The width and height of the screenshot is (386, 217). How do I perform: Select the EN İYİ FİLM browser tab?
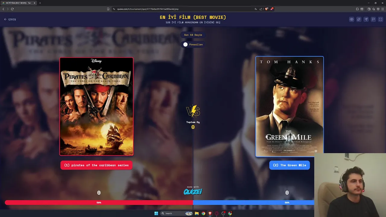click(18, 3)
